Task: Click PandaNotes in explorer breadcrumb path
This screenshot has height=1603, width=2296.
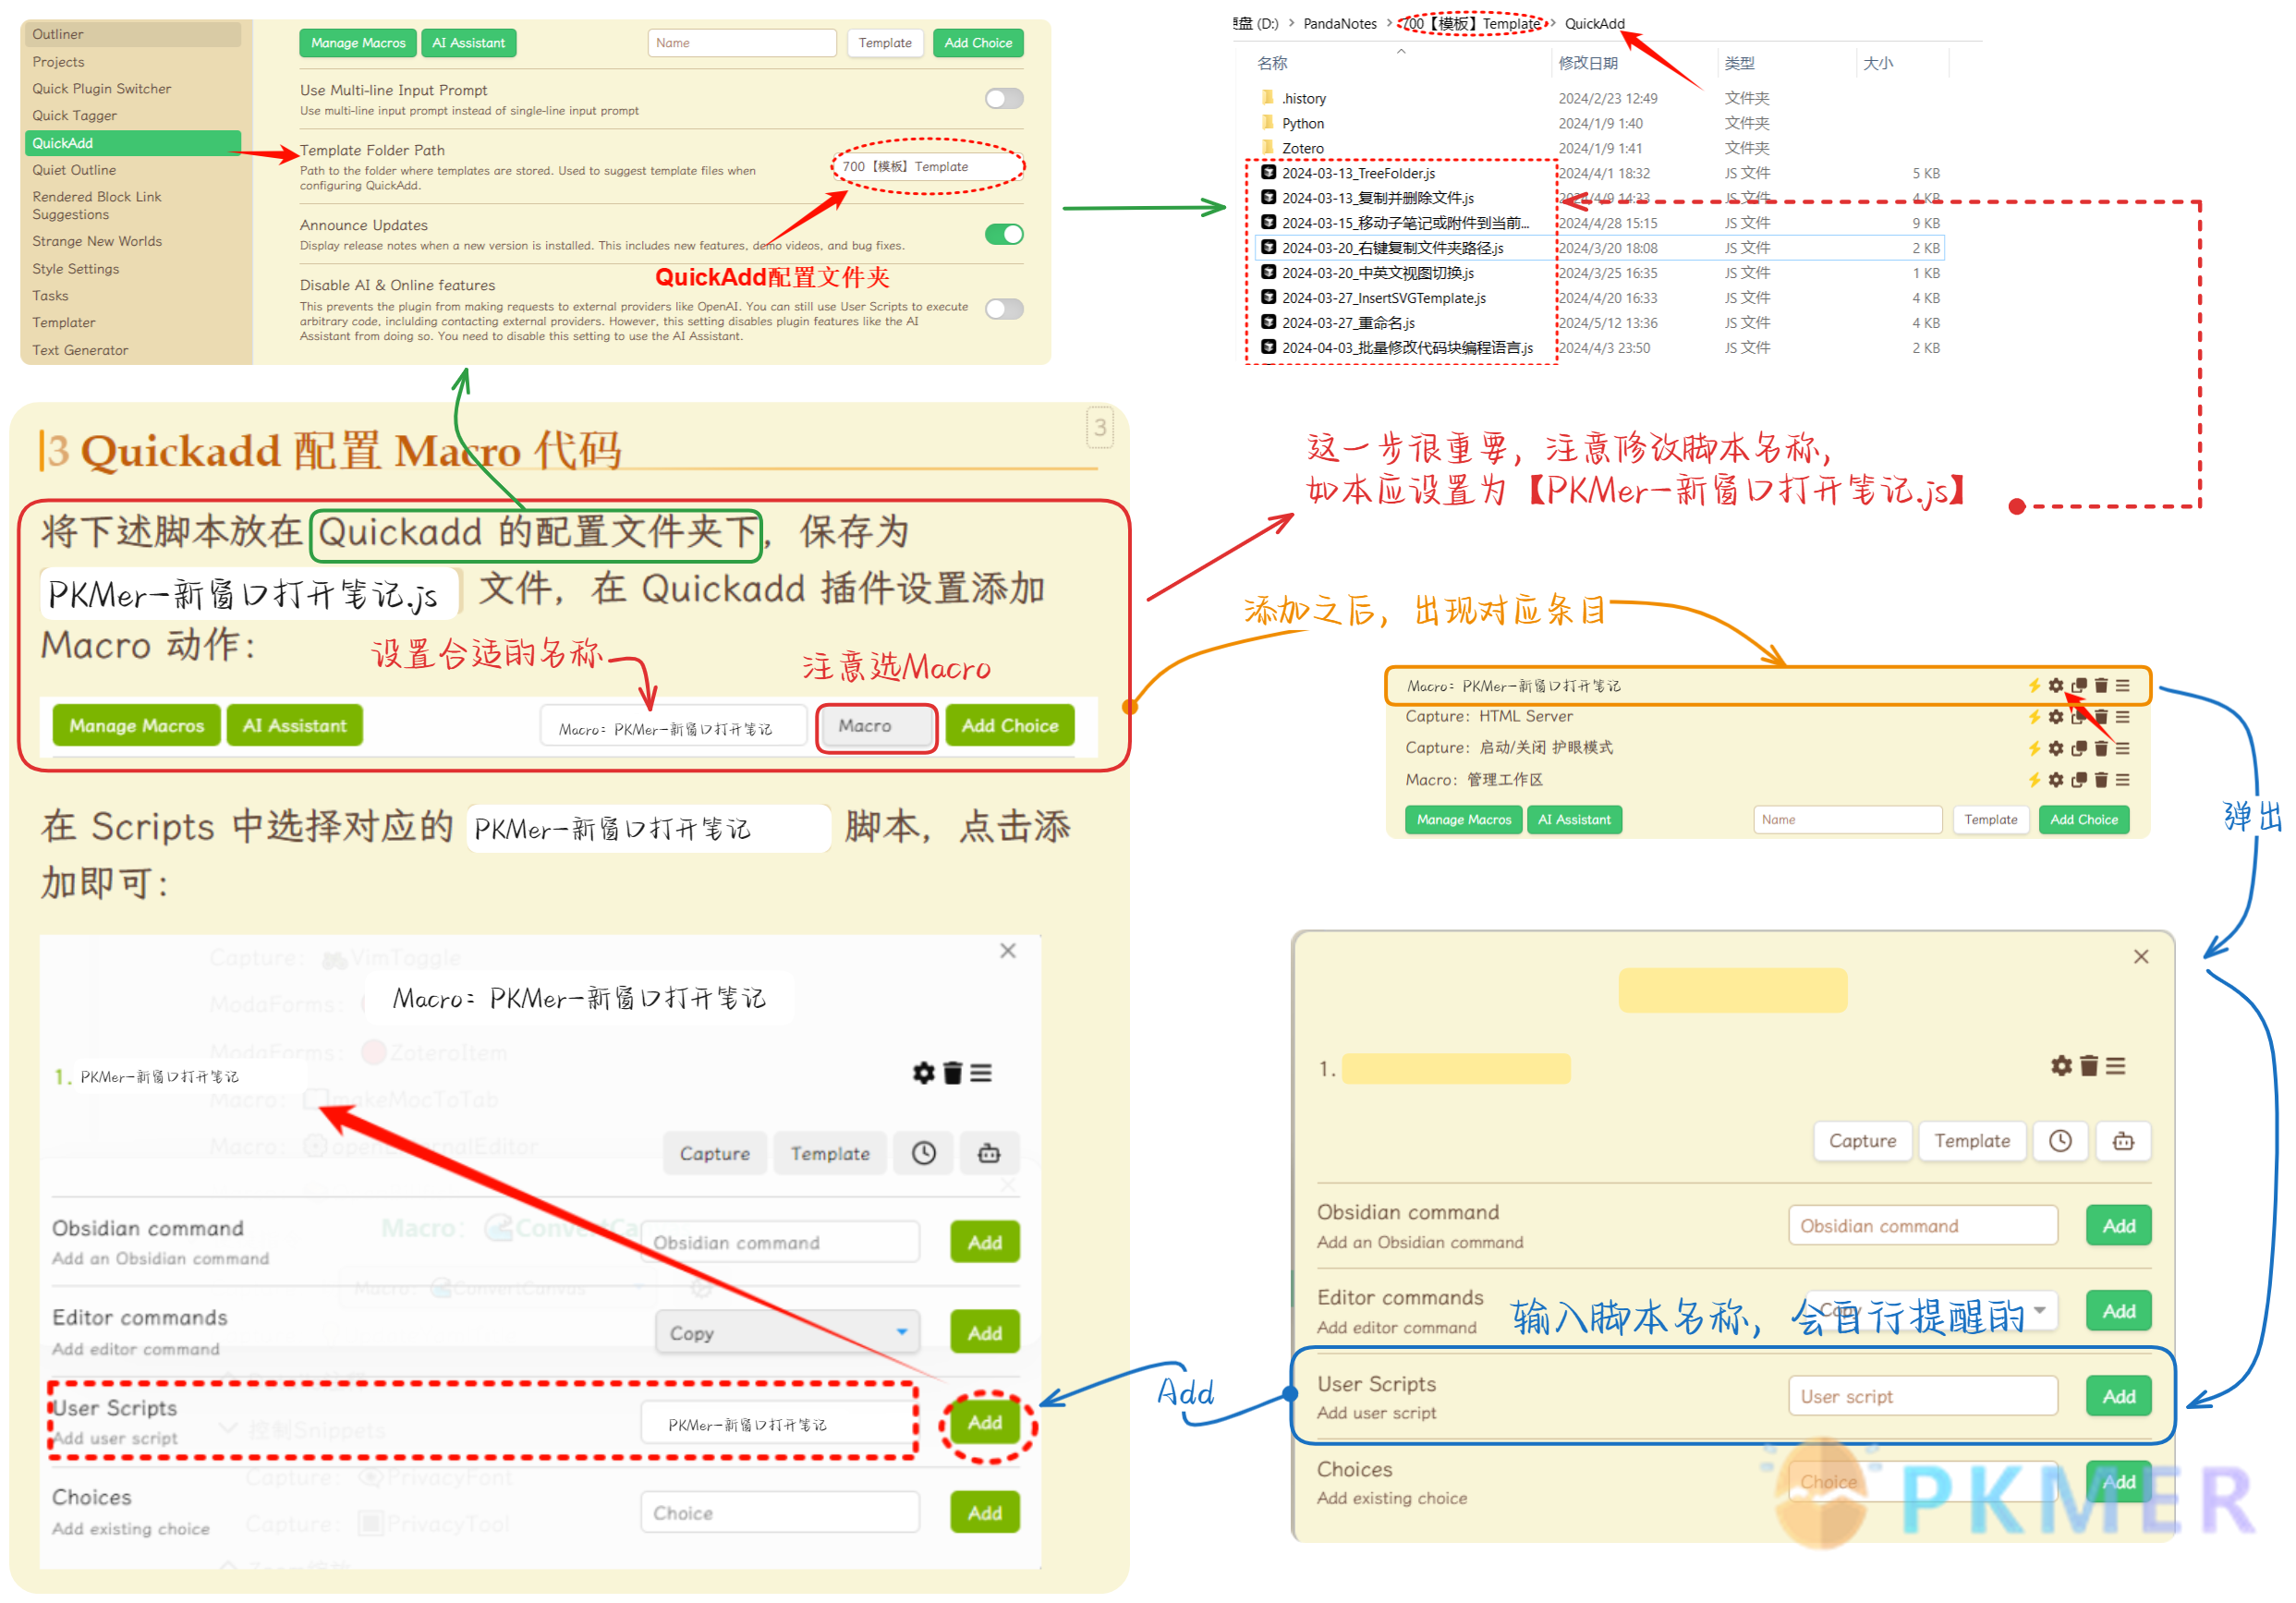Action: [1339, 23]
